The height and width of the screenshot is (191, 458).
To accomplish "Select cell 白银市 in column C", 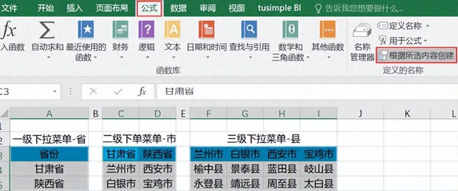I will point(121,184).
